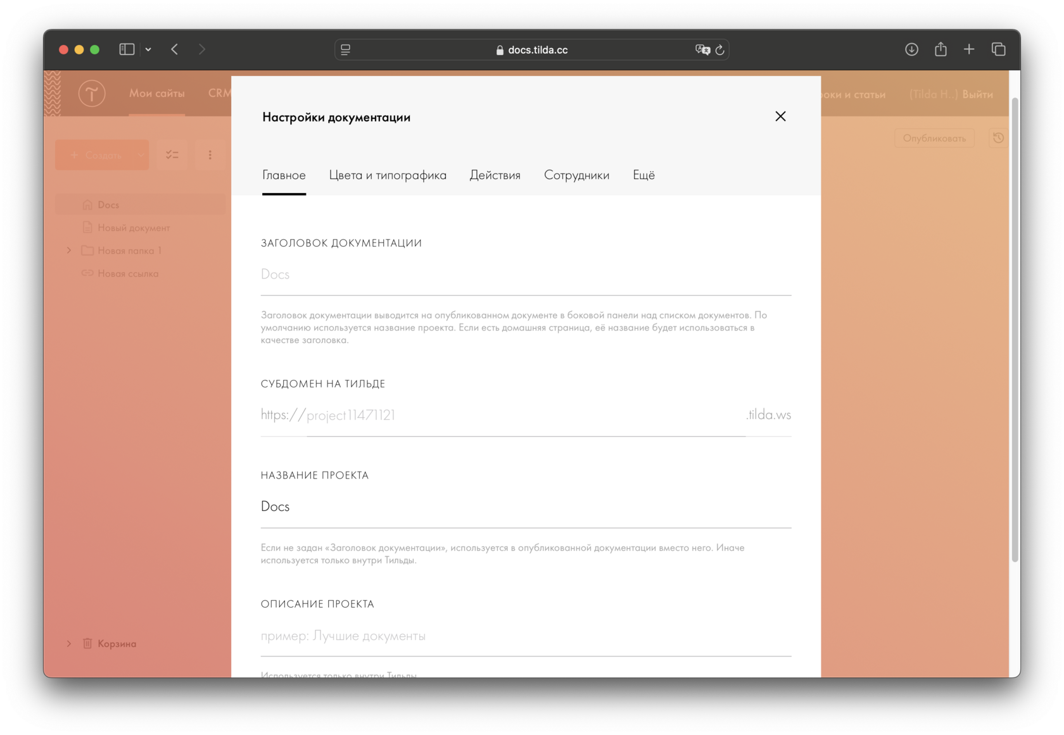Viewport: 1064px width, 735px height.
Task: Click the subdomain field with project11471121
Action: pyautogui.click(x=526, y=415)
